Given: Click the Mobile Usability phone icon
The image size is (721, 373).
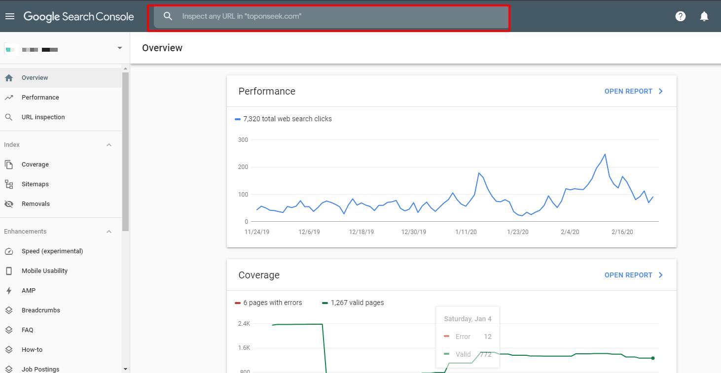Looking at the screenshot, I should [x=9, y=271].
